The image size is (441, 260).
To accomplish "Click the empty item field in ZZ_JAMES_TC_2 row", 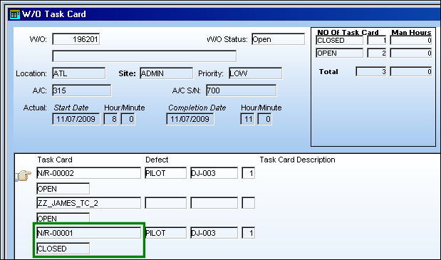I will pos(249,203).
